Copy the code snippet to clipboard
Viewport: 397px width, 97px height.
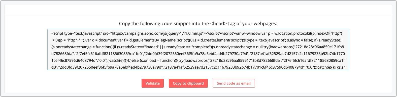188,83
